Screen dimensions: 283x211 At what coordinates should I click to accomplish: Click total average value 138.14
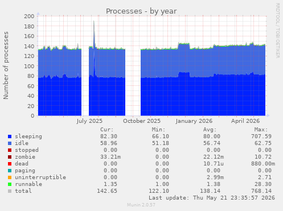(x=210, y=191)
